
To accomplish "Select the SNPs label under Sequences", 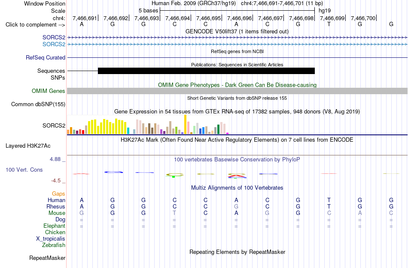I will pyautogui.click(x=58, y=77).
